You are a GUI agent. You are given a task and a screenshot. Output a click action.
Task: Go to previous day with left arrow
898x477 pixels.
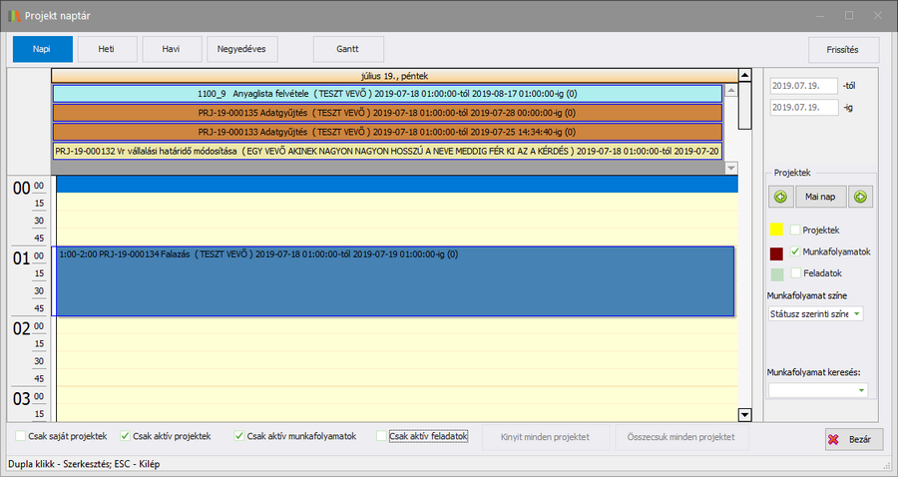(x=780, y=198)
